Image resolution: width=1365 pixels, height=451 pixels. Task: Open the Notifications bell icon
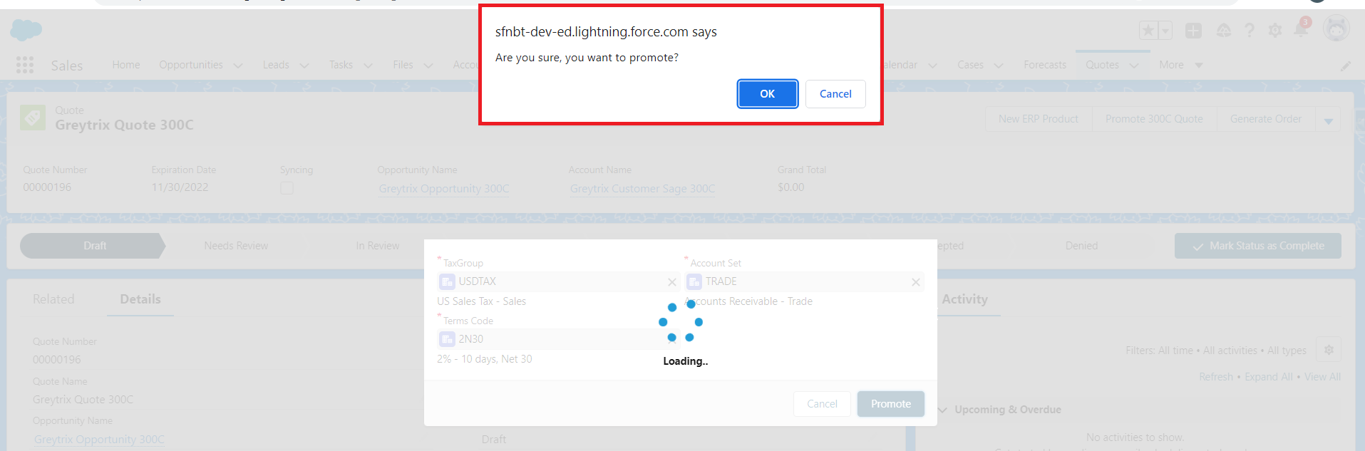tap(1302, 29)
